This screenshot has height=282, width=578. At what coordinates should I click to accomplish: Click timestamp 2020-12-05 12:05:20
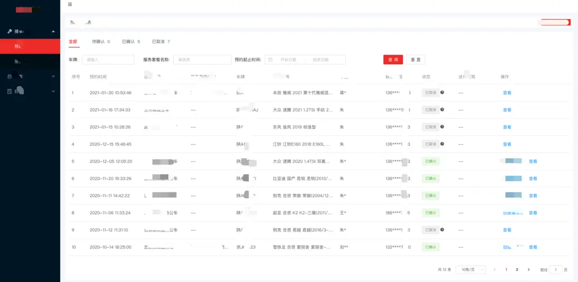[111, 161]
